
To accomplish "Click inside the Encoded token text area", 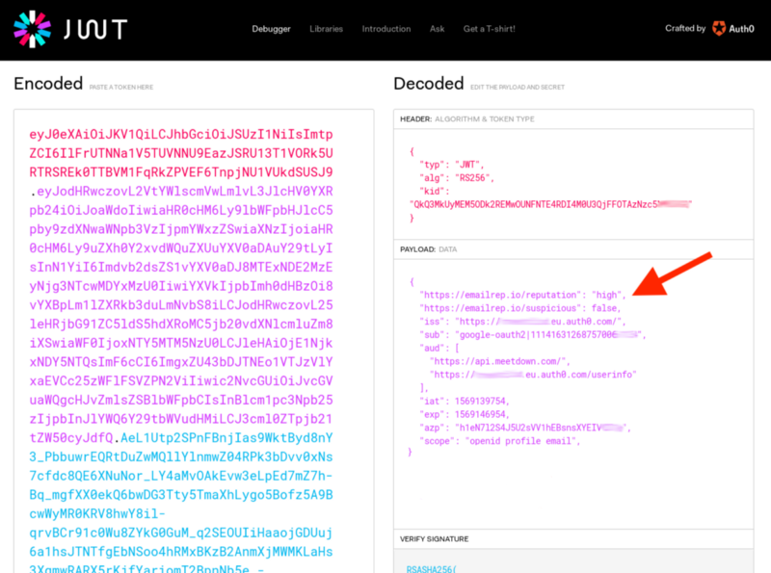I will 194,342.
